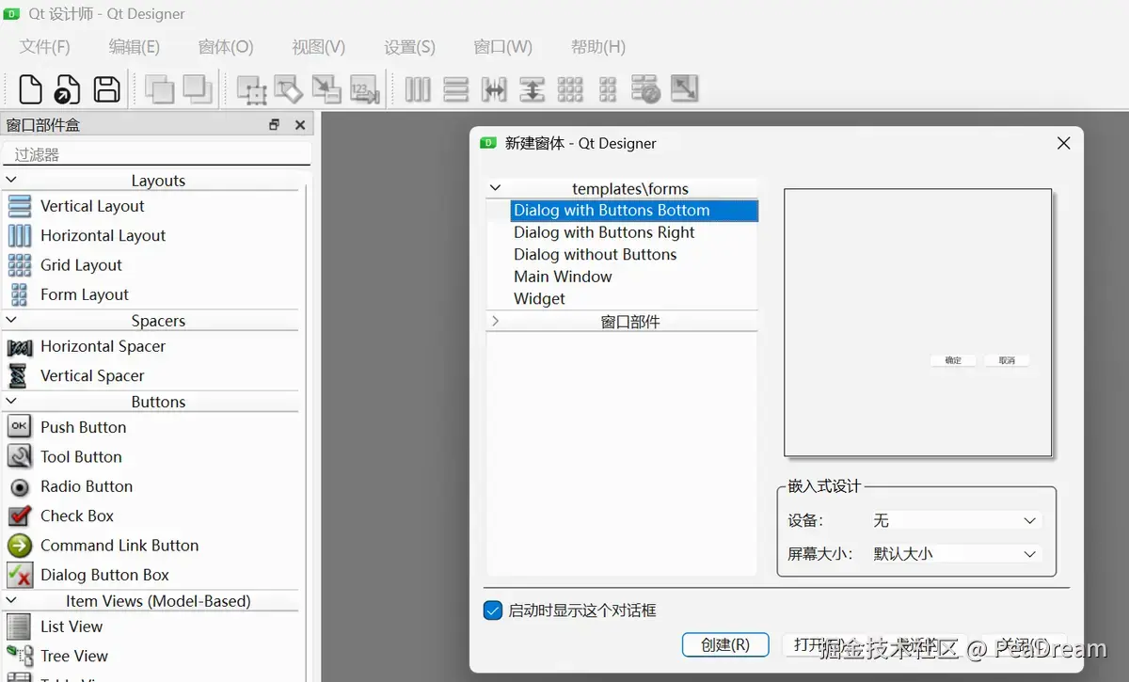Open the 文件(F) menu
This screenshot has width=1129, height=682.
tap(45, 46)
